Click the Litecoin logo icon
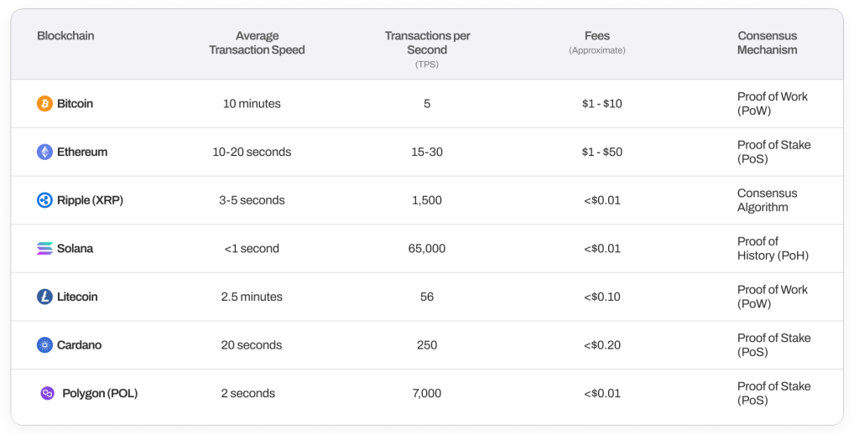859x434 pixels. 44,297
